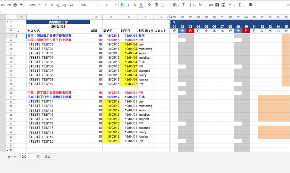Click the insert chart icon

point(223,5)
